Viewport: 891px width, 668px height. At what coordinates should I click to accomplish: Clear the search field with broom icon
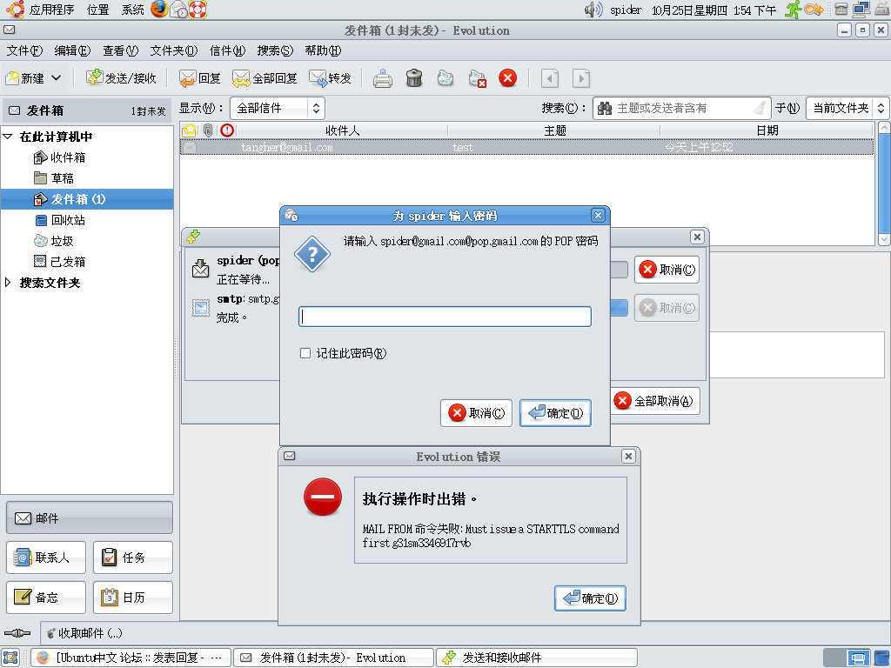point(760,108)
